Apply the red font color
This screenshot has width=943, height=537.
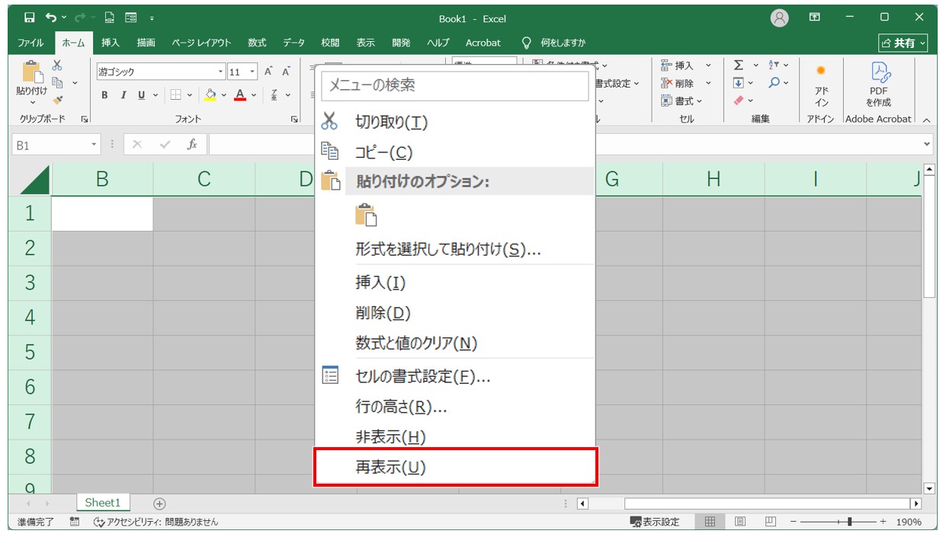[x=240, y=95]
